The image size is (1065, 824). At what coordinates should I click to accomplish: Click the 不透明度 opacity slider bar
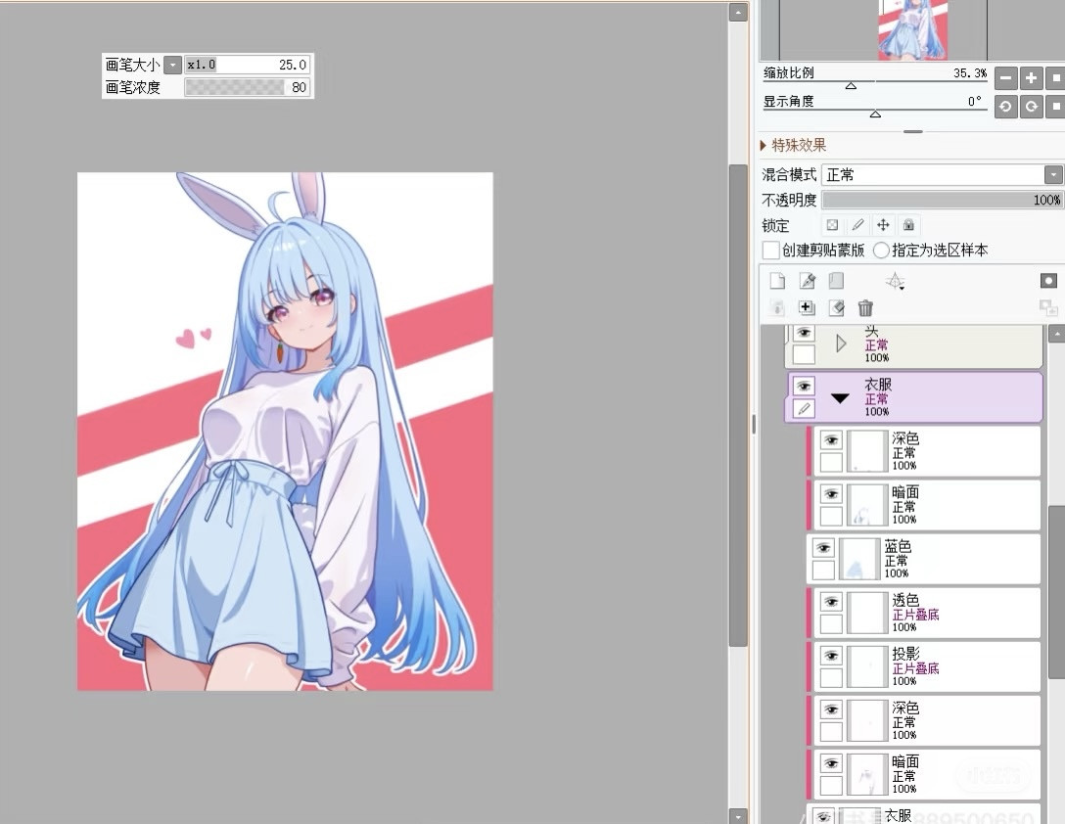pos(941,200)
